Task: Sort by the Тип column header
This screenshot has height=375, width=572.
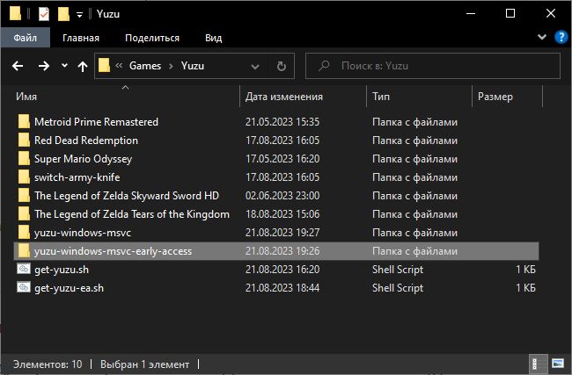Action: [419, 97]
